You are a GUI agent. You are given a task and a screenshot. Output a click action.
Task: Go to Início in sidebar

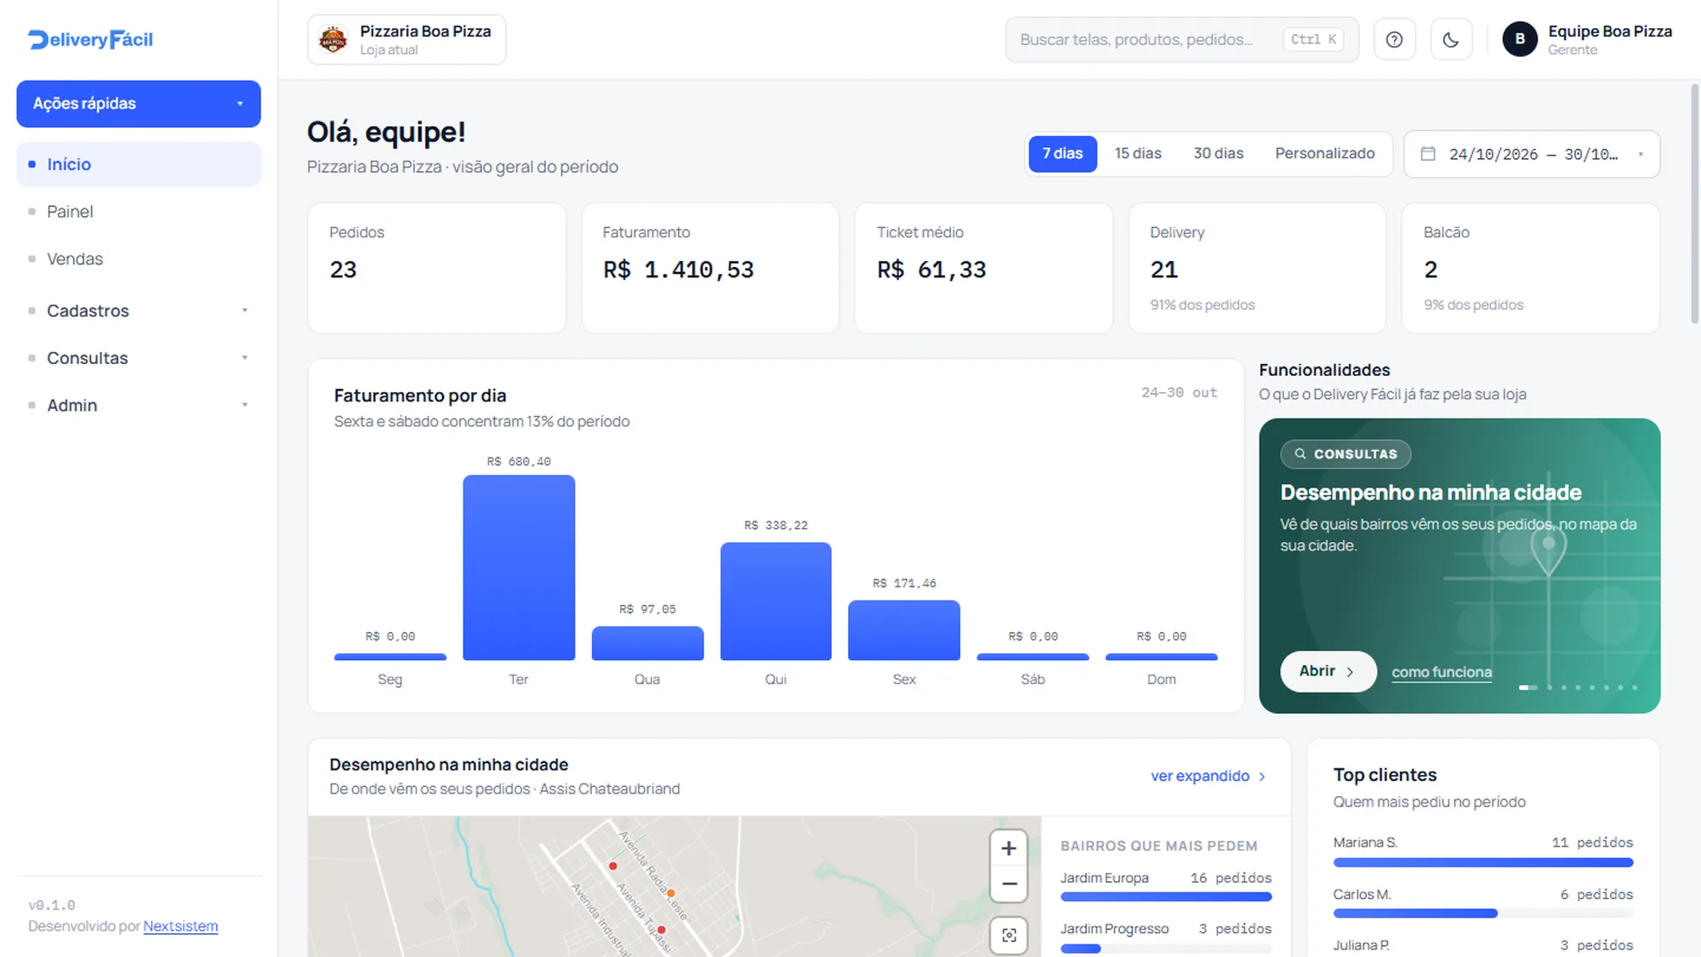pos(139,164)
